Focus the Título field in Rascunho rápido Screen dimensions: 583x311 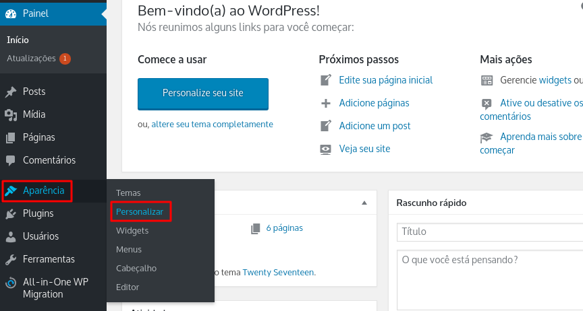click(x=490, y=232)
